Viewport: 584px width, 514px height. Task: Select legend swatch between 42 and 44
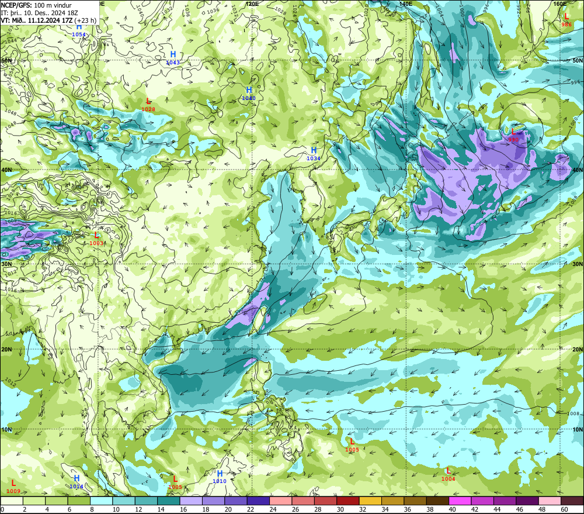pos(482,501)
